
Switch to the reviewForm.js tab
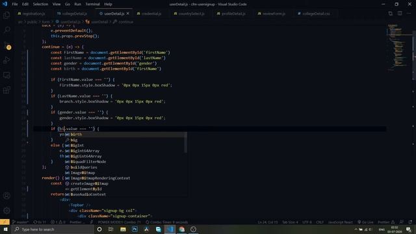click(272, 14)
